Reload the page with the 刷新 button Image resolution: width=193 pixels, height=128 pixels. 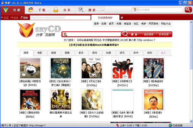click(24, 18)
